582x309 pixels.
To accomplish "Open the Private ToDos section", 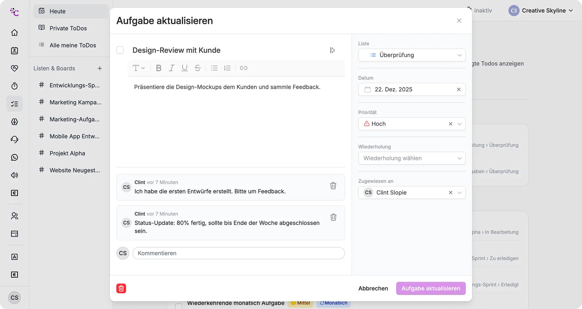I will 68,28.
